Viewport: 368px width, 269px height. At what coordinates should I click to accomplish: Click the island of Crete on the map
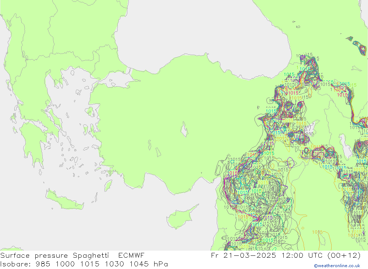point(65,200)
